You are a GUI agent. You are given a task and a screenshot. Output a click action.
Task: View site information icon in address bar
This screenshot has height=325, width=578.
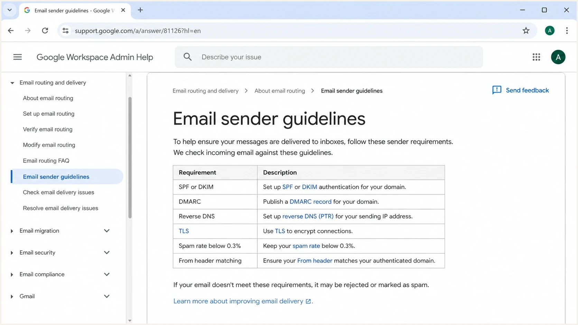tap(65, 31)
